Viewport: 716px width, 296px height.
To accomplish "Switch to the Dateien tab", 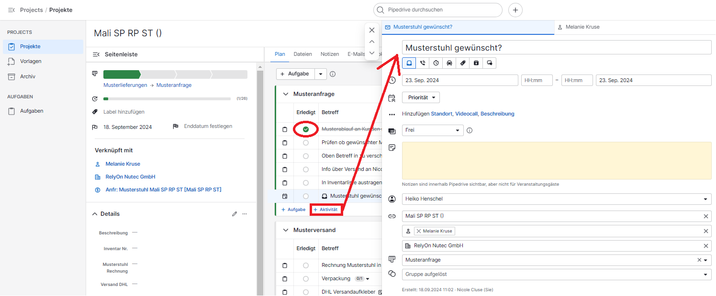I will coord(302,54).
